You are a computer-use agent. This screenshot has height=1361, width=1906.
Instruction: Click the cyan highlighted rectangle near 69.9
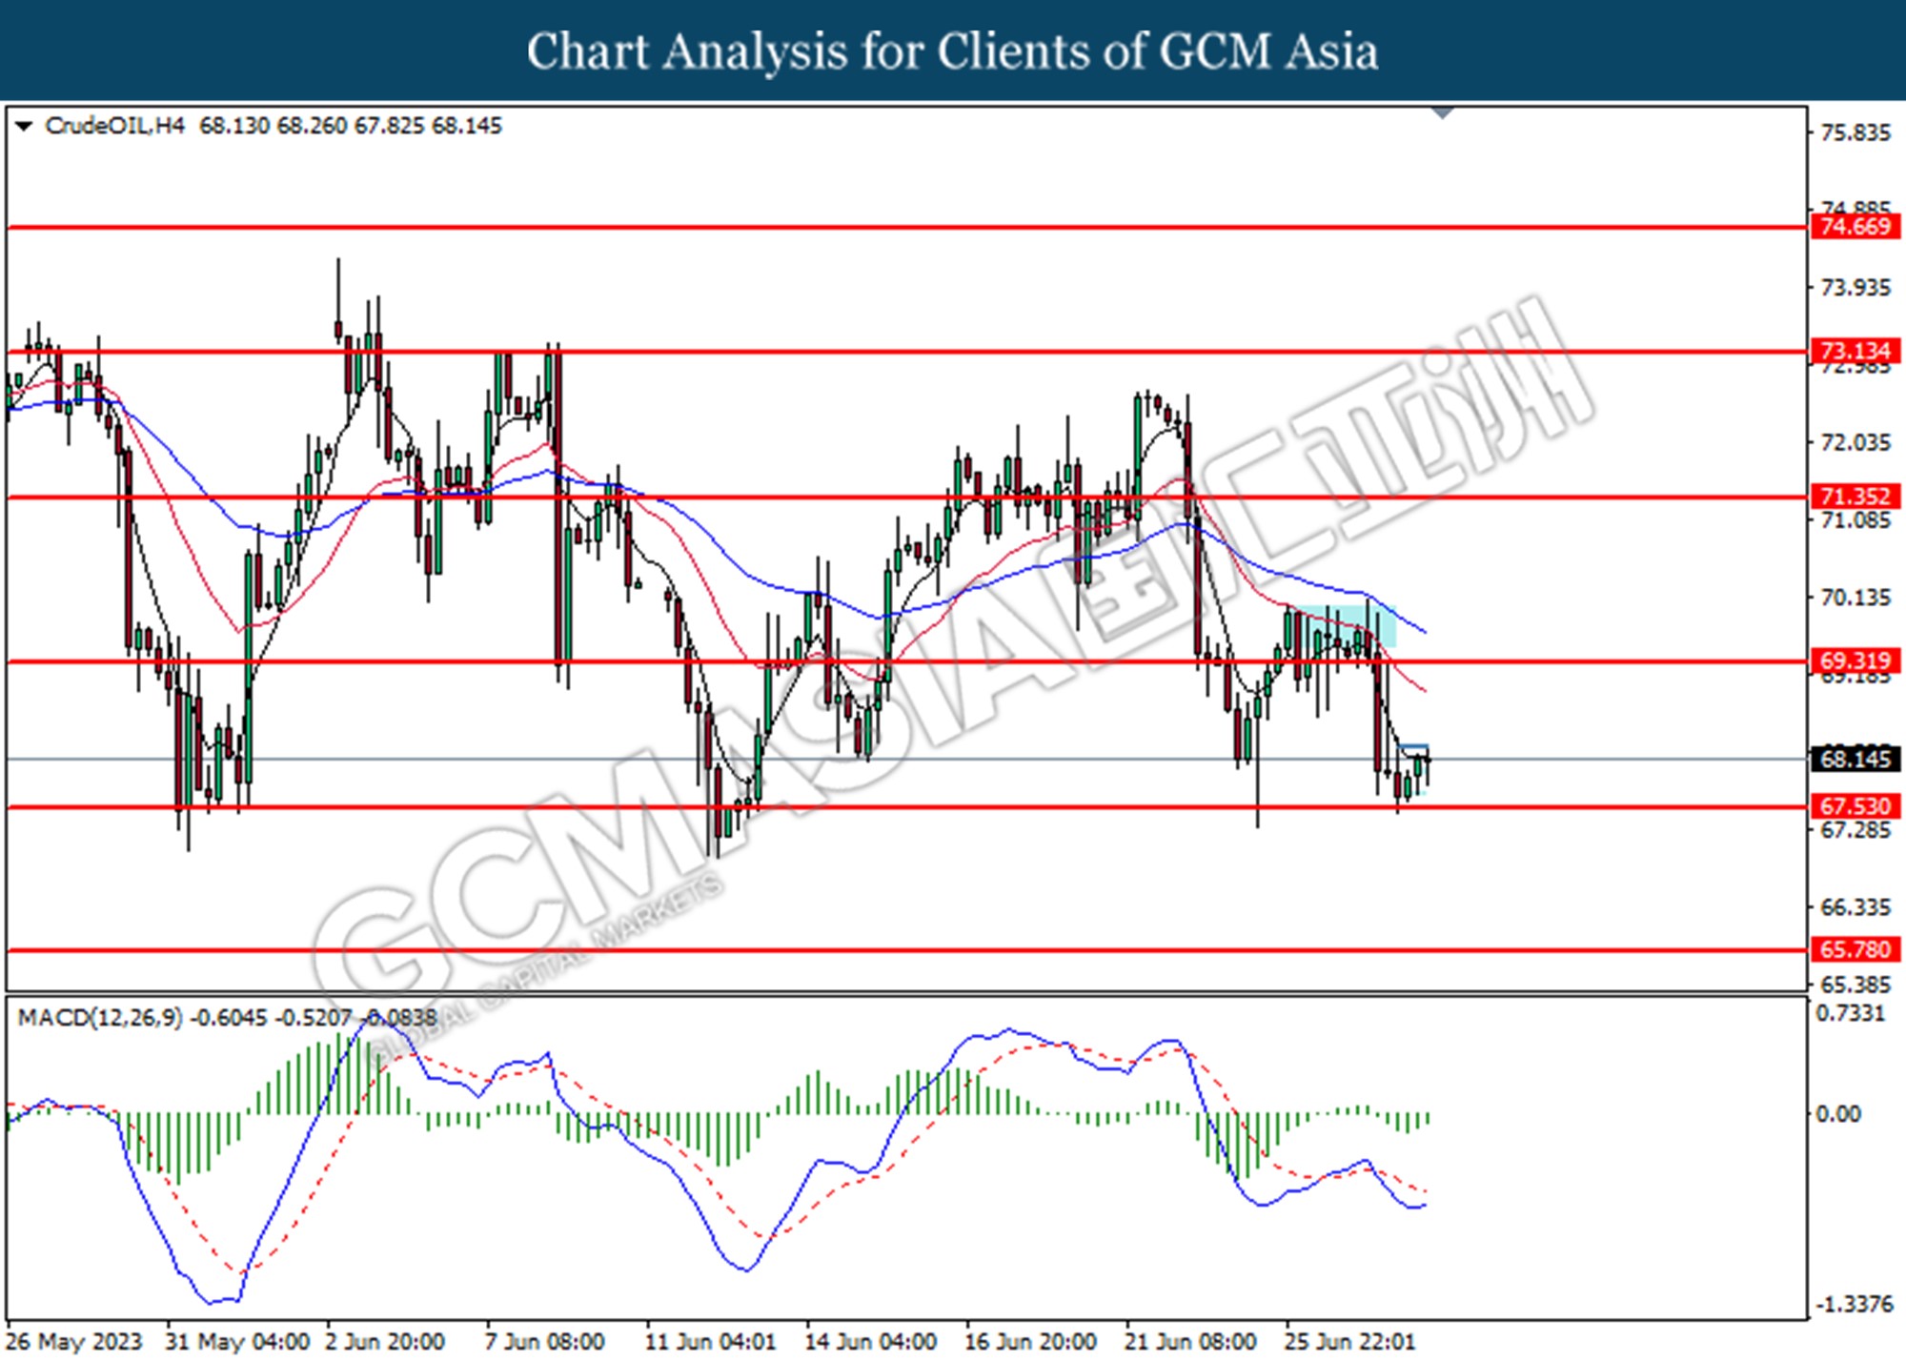(x=1347, y=626)
